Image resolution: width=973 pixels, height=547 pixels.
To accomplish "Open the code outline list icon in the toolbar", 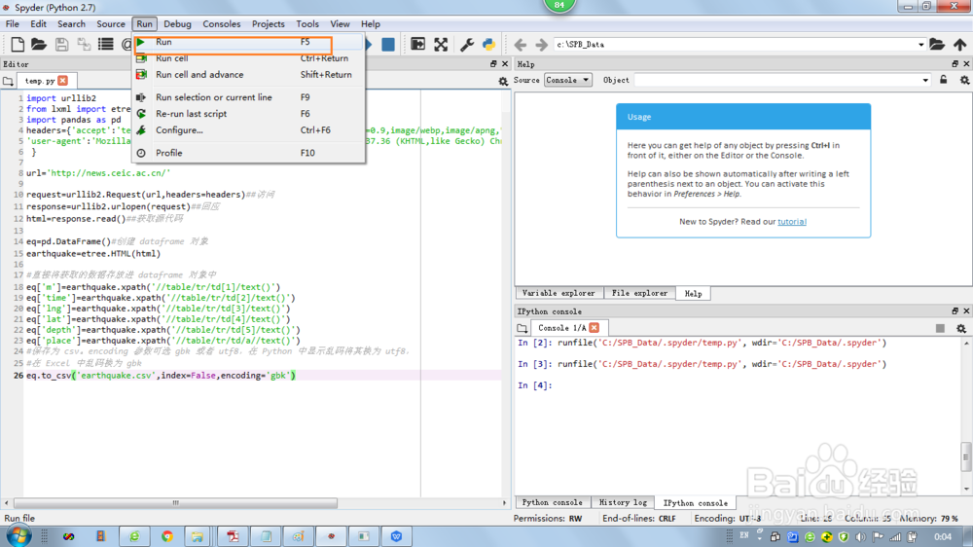I will (105, 44).
